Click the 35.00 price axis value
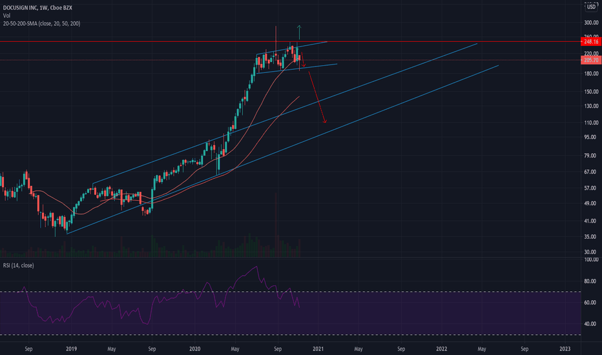This screenshot has width=602, height=355. click(x=591, y=237)
